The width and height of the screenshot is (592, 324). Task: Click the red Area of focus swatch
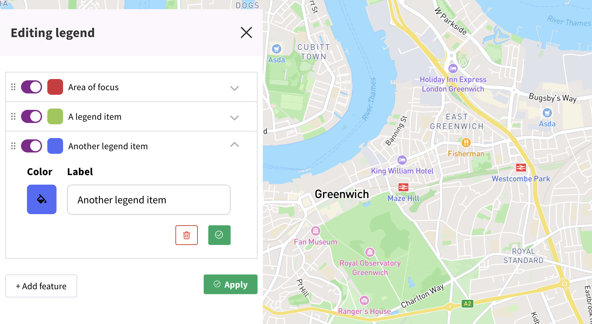55,87
